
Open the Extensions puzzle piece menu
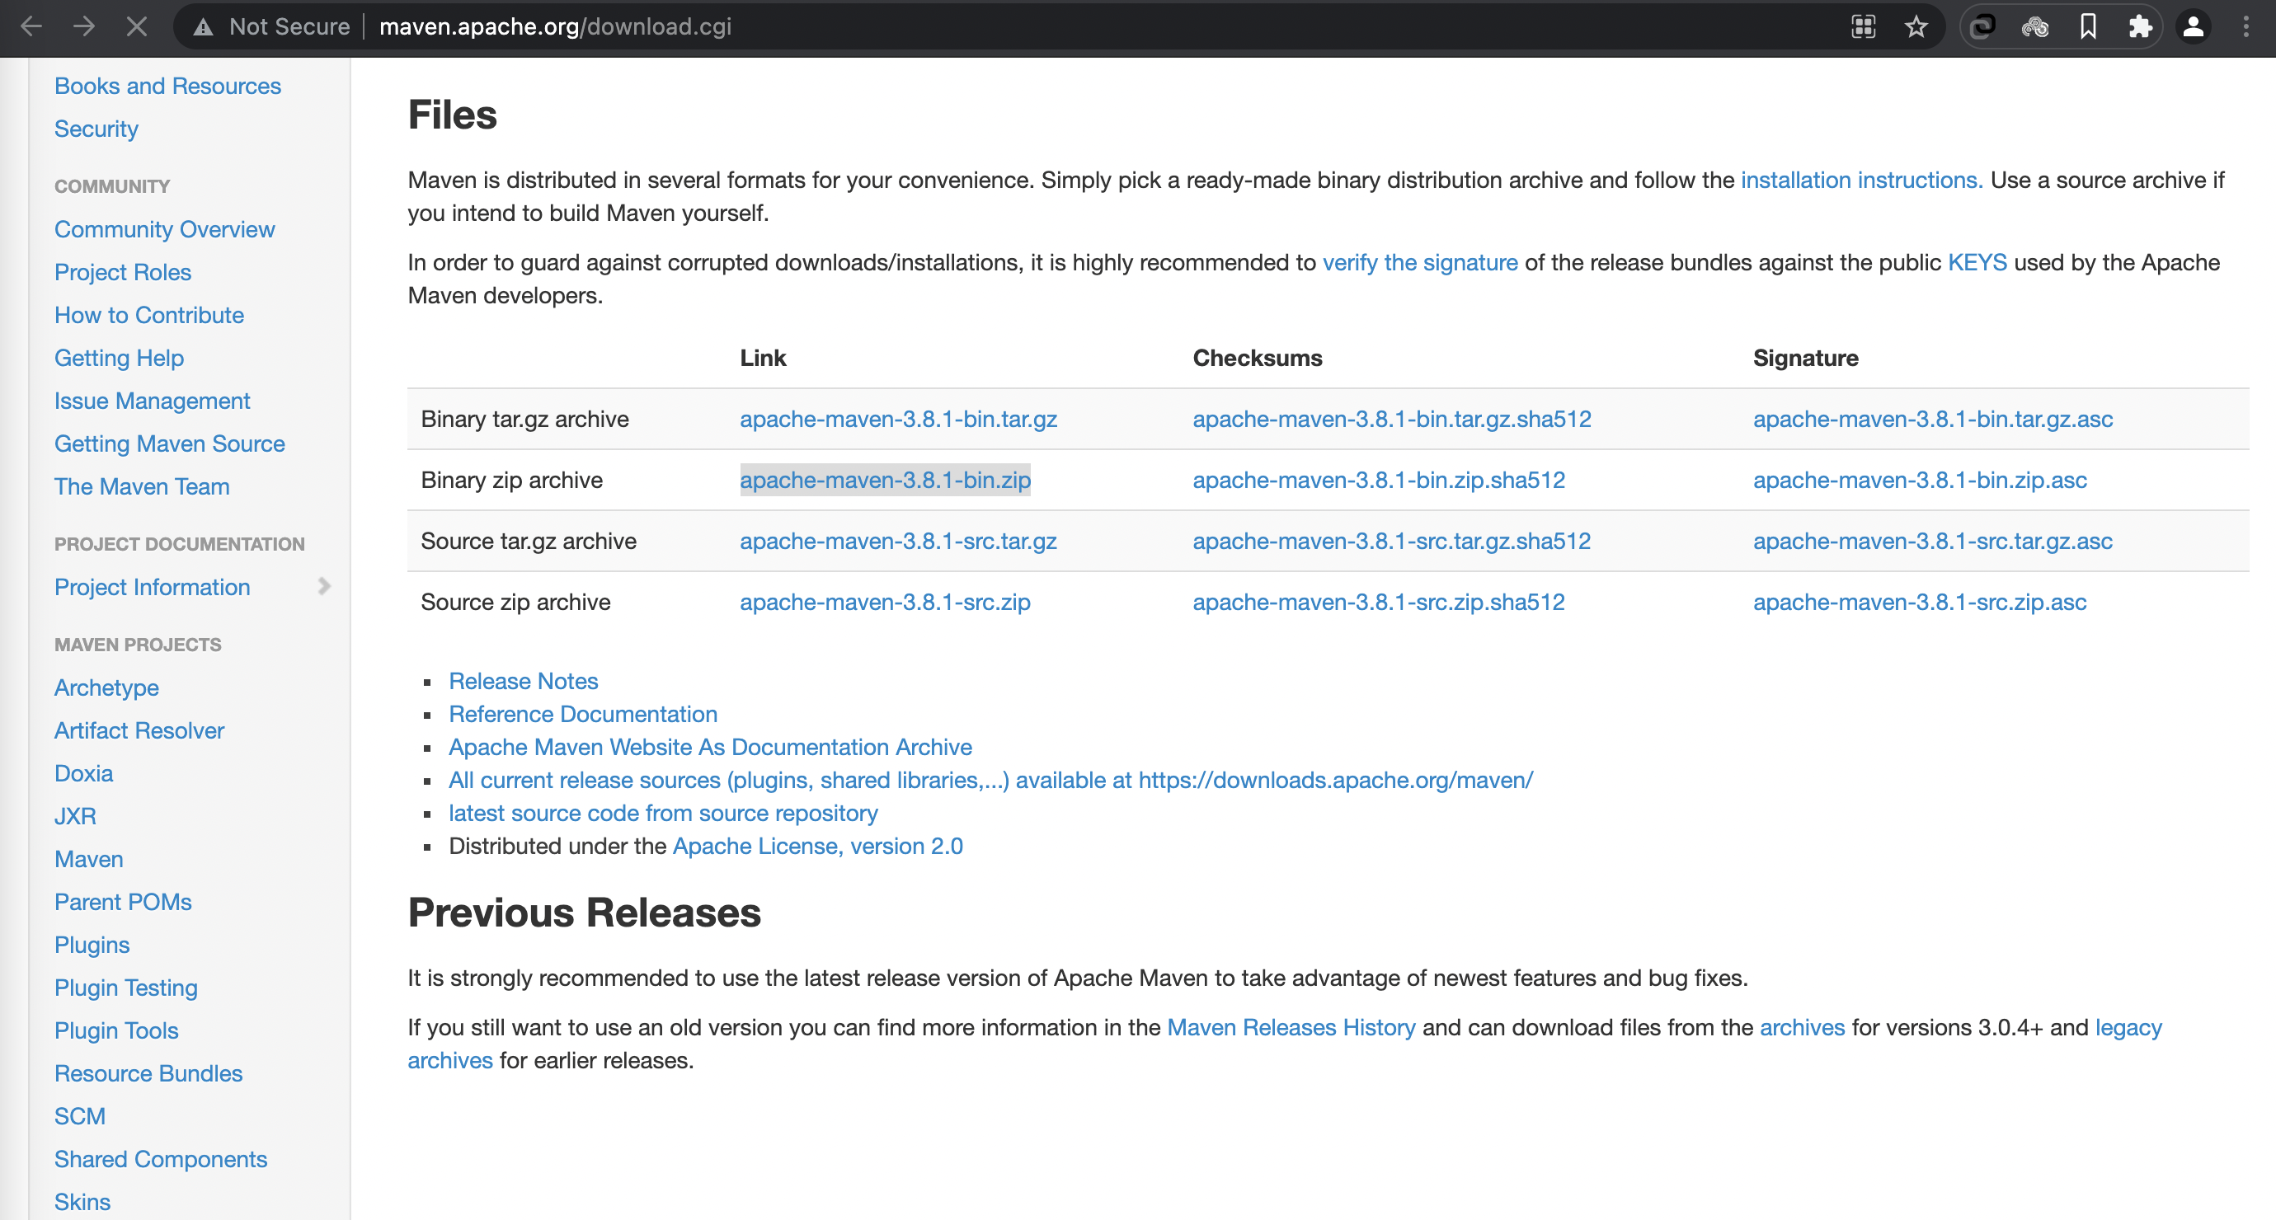2140,26
